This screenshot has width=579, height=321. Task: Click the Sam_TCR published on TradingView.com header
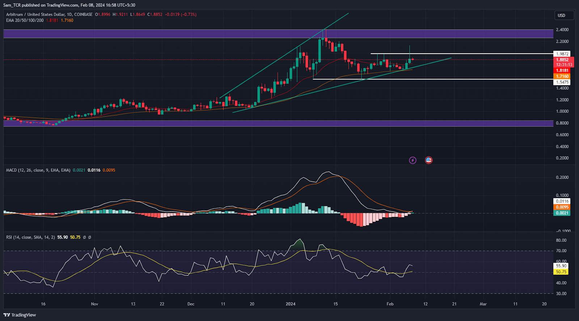tap(69, 5)
